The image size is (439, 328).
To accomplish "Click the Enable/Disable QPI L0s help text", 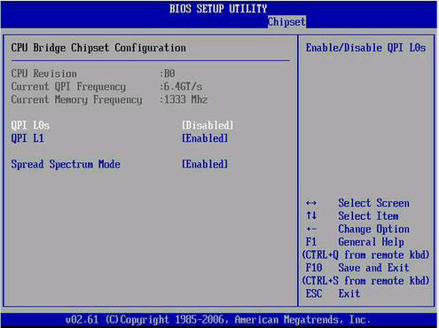I will (365, 48).
